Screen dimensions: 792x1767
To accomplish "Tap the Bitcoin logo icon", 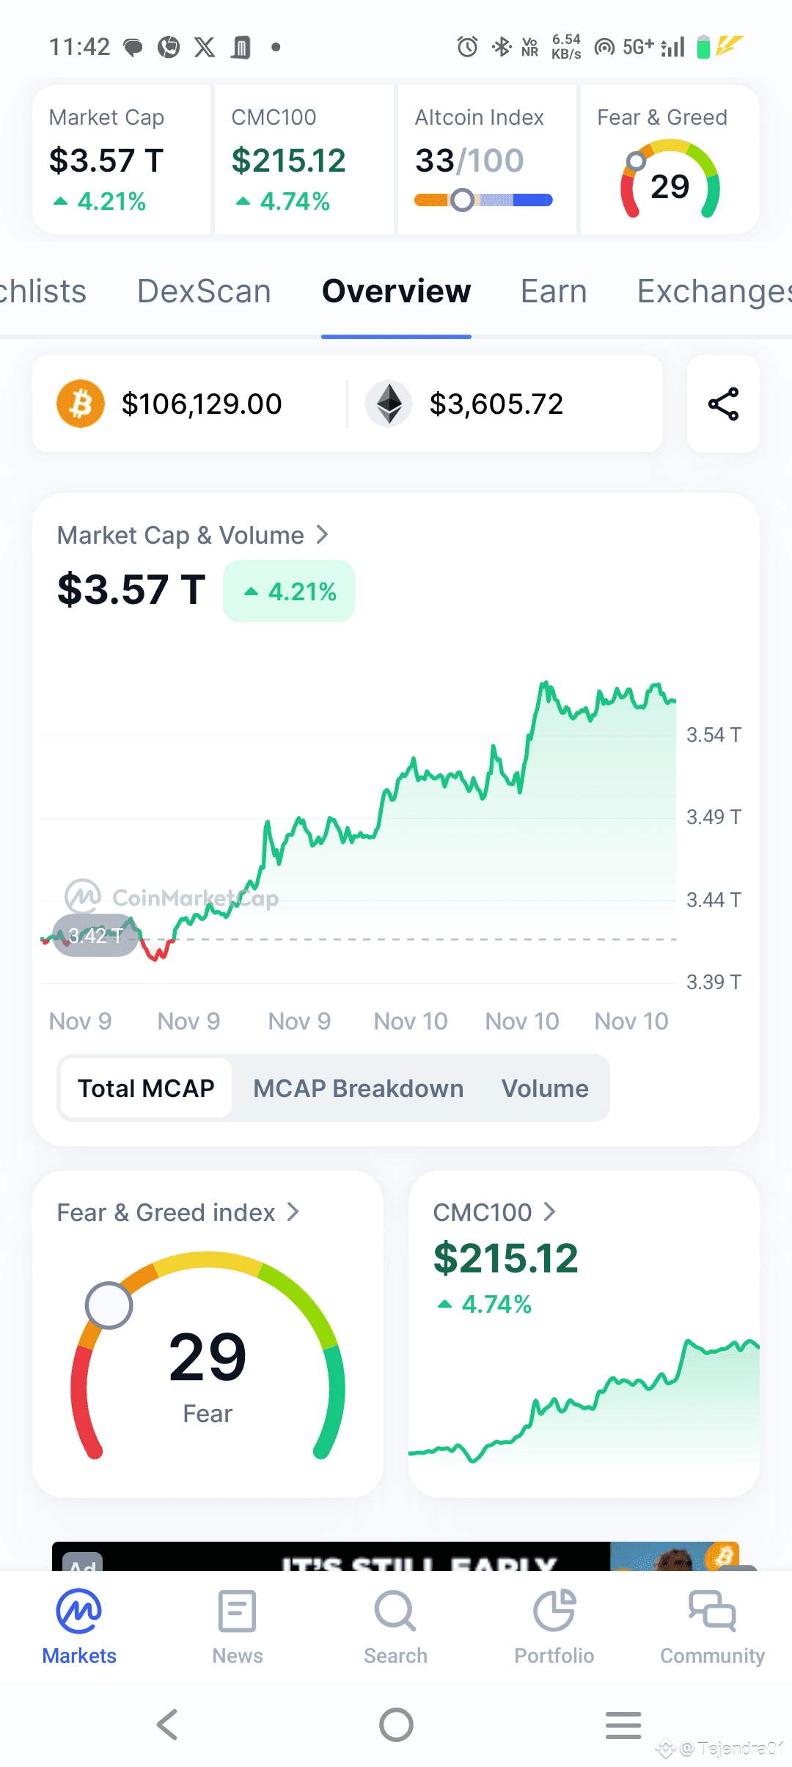I will click(x=81, y=404).
